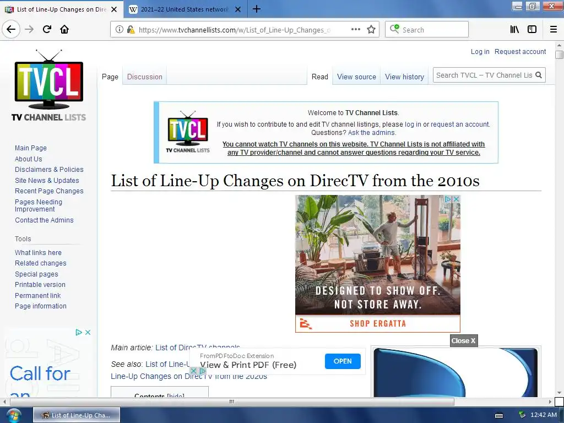Close the 2021–22 United States network tab
The image size is (564, 423).
(x=238, y=9)
